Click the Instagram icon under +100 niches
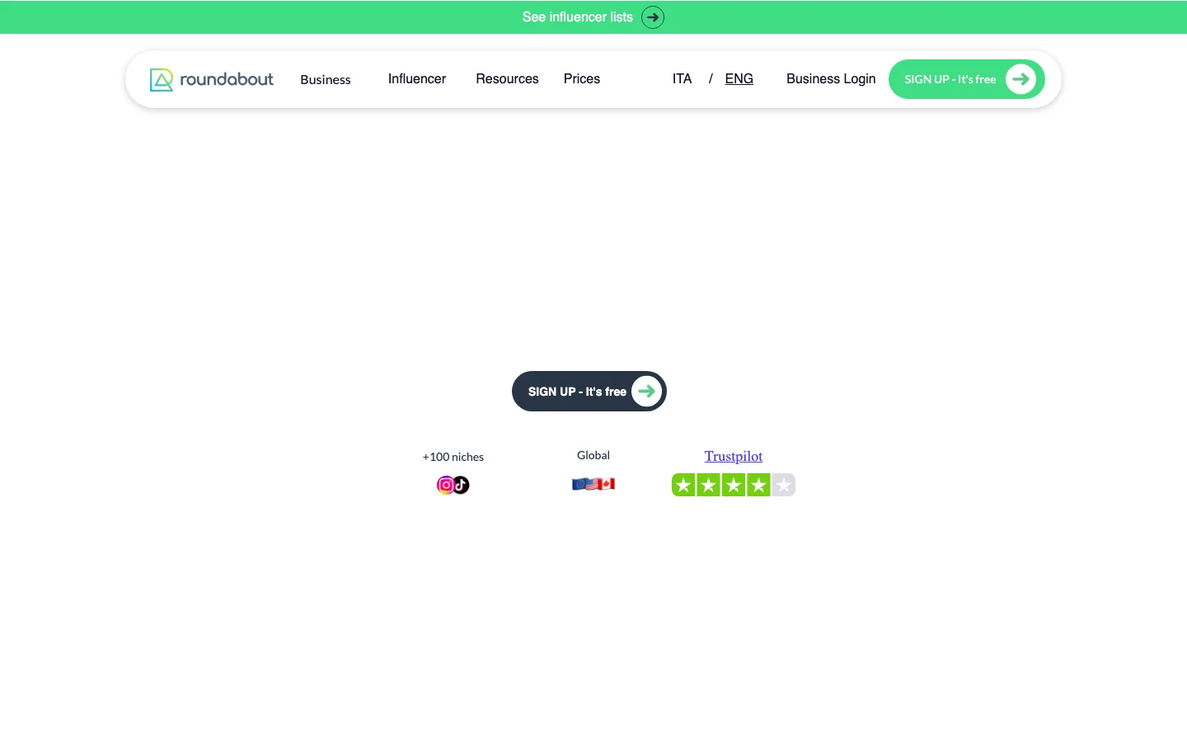The image size is (1187, 742). pyautogui.click(x=446, y=485)
